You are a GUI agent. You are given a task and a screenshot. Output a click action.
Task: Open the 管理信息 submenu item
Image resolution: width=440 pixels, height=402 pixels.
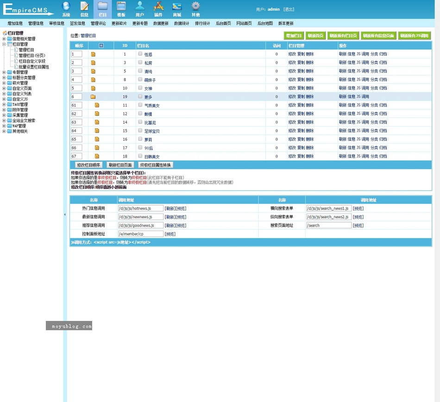36,23
